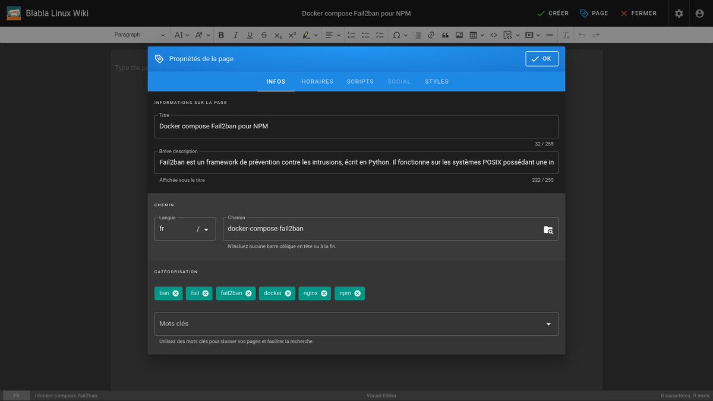Image resolution: width=713 pixels, height=401 pixels.
Task: Confirm page properties with the OK button
Action: (x=541, y=58)
